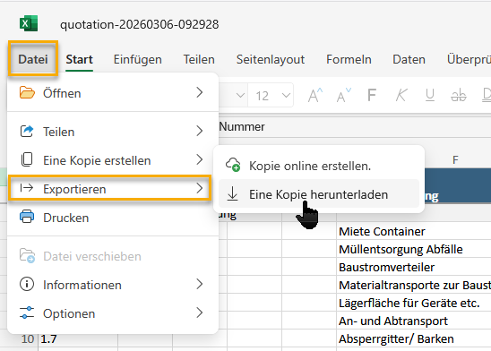Click cell Lagerfläche für Geräte etc.
The height and width of the screenshot is (351, 491).
point(414,303)
